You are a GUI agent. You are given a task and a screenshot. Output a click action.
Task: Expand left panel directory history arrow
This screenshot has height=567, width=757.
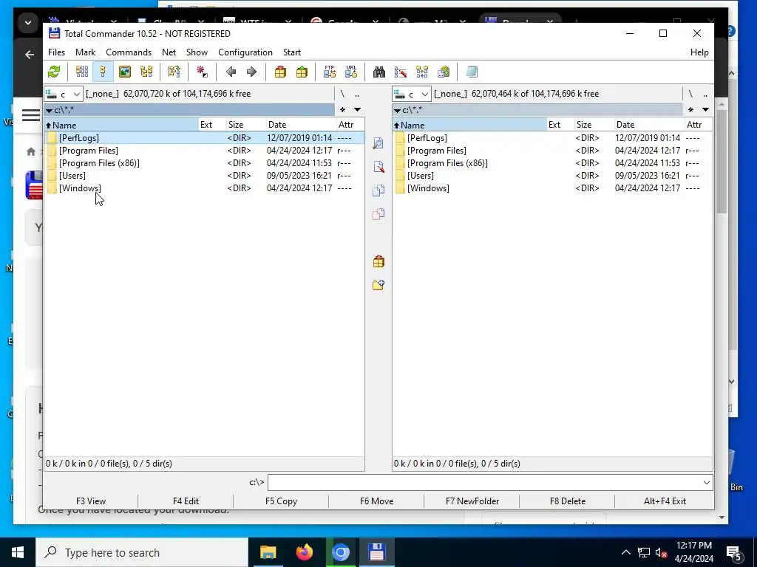357,110
